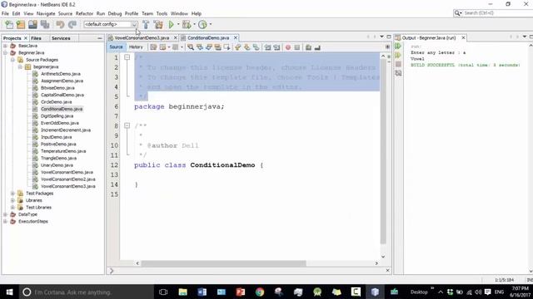Collapse the license comment fold at line 1
The width and height of the screenshot is (533, 299).
pyautogui.click(x=127, y=57)
